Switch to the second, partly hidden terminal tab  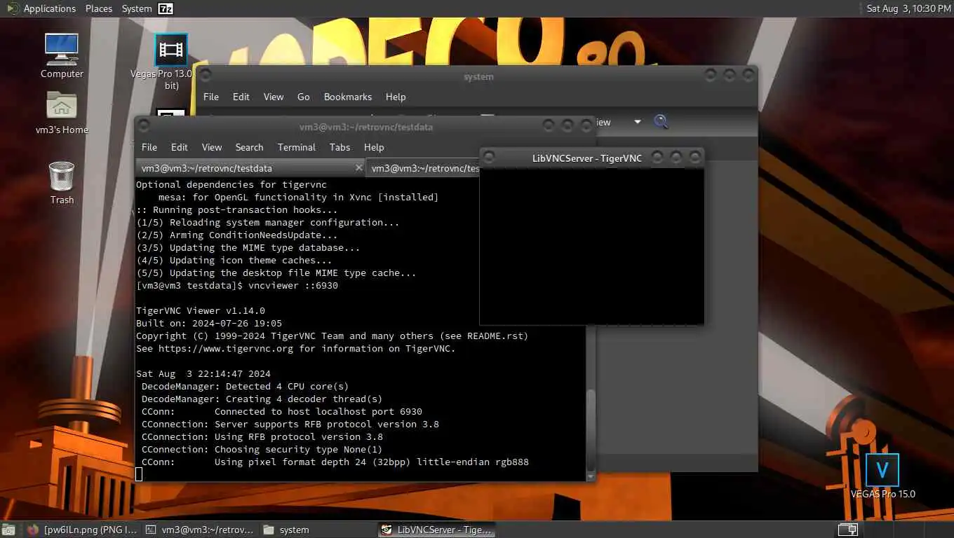tap(423, 168)
